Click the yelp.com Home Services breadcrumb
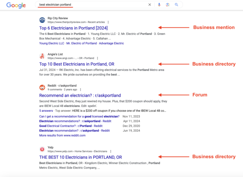The width and height of the screenshot is (243, 177). coord(77,151)
